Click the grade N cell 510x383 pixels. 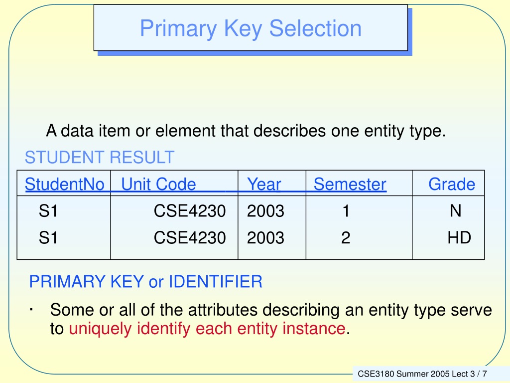click(455, 211)
